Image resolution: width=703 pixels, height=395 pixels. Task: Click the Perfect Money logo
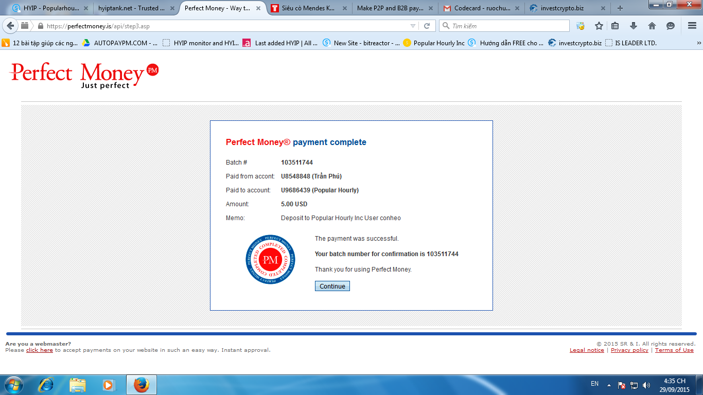tap(84, 75)
